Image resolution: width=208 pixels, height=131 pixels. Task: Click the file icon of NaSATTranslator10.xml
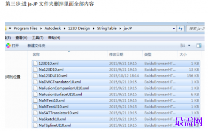tap(35, 113)
